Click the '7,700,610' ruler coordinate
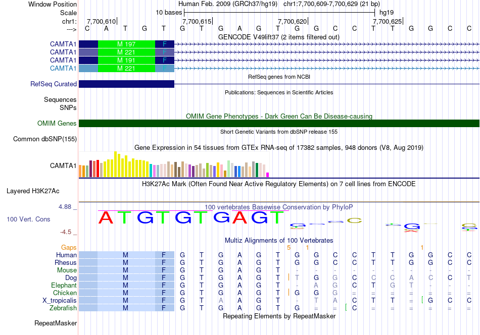Image resolution: width=480 pixels, height=335 pixels. [102, 21]
